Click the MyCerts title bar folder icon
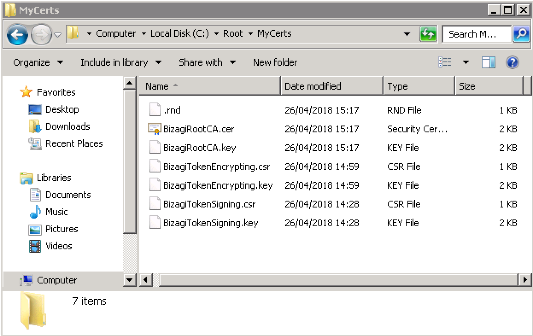 (10, 10)
